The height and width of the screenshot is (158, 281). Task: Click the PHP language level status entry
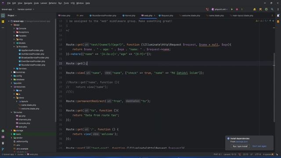click(217, 154)
